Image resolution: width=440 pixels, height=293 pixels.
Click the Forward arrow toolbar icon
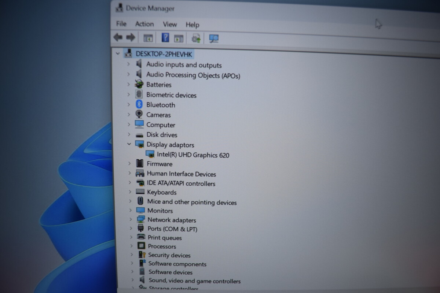click(131, 37)
